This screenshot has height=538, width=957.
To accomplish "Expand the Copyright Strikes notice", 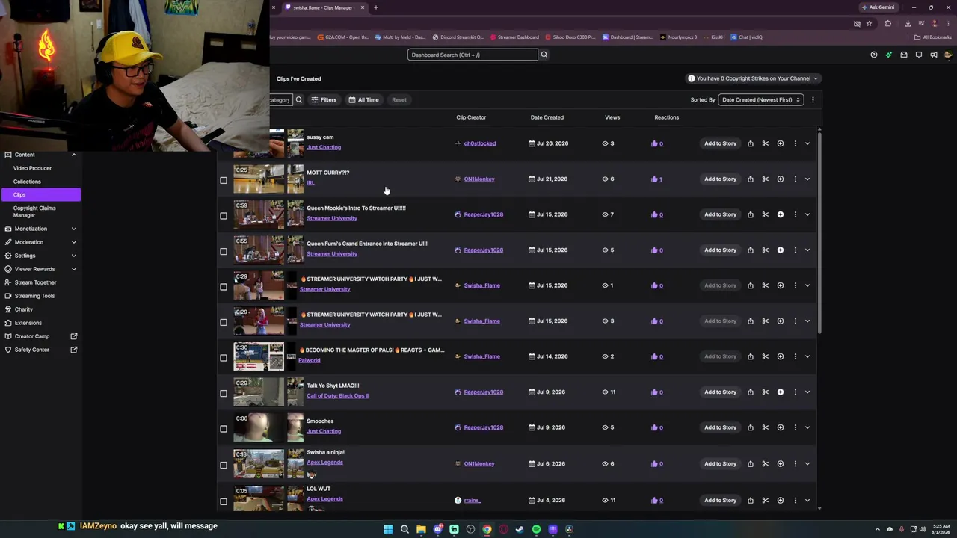I will (754, 78).
